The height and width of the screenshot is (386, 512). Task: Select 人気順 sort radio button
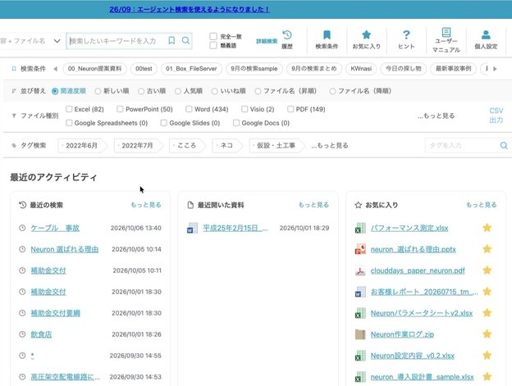pyautogui.click(x=177, y=91)
